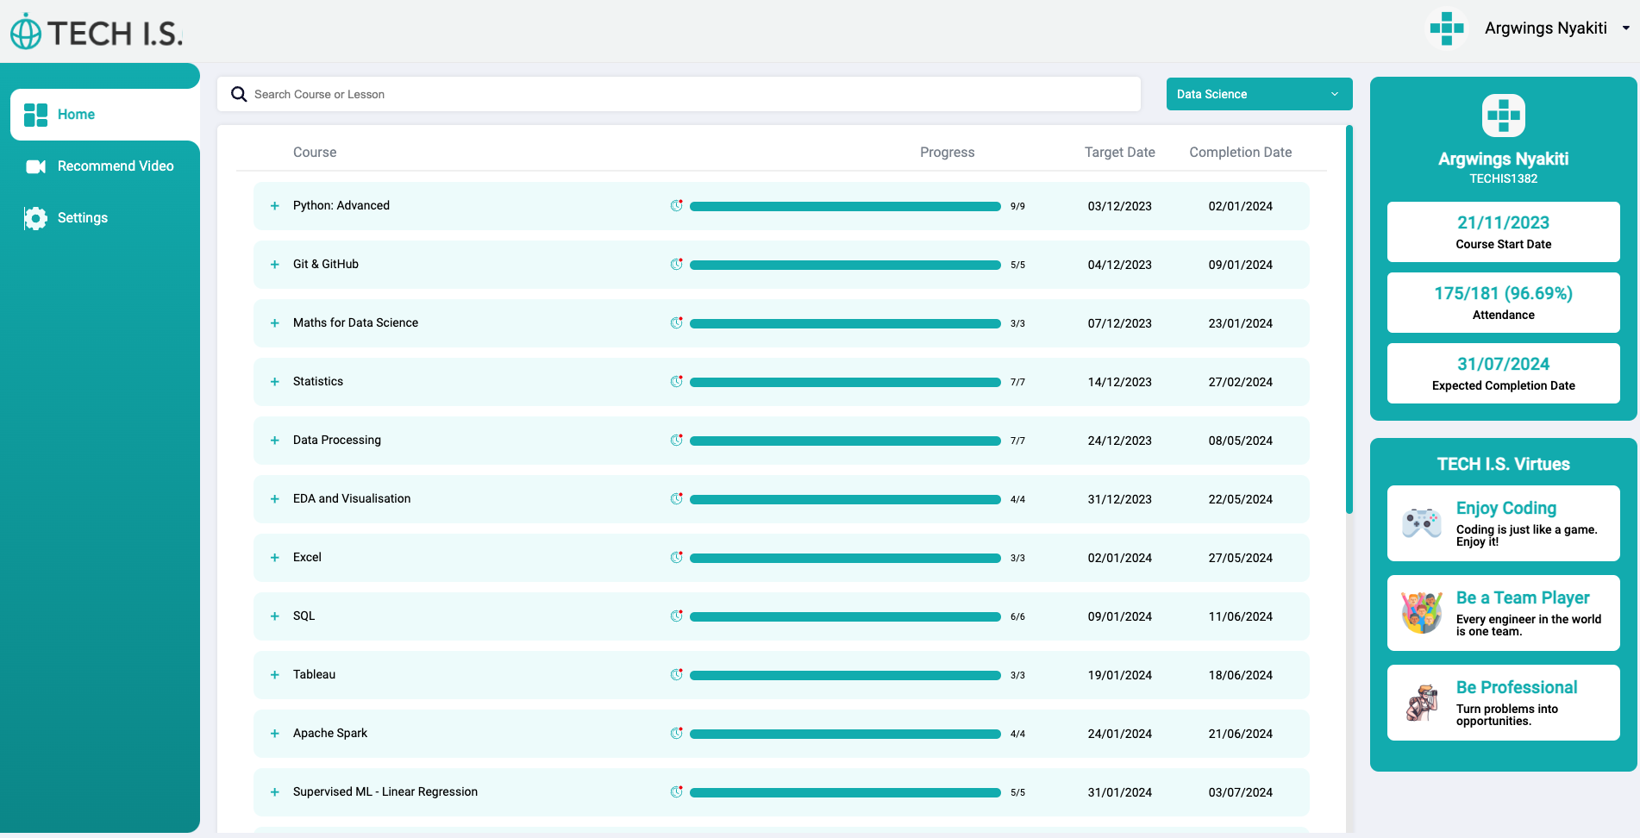Expand the SQL course lessons

pyautogui.click(x=275, y=616)
